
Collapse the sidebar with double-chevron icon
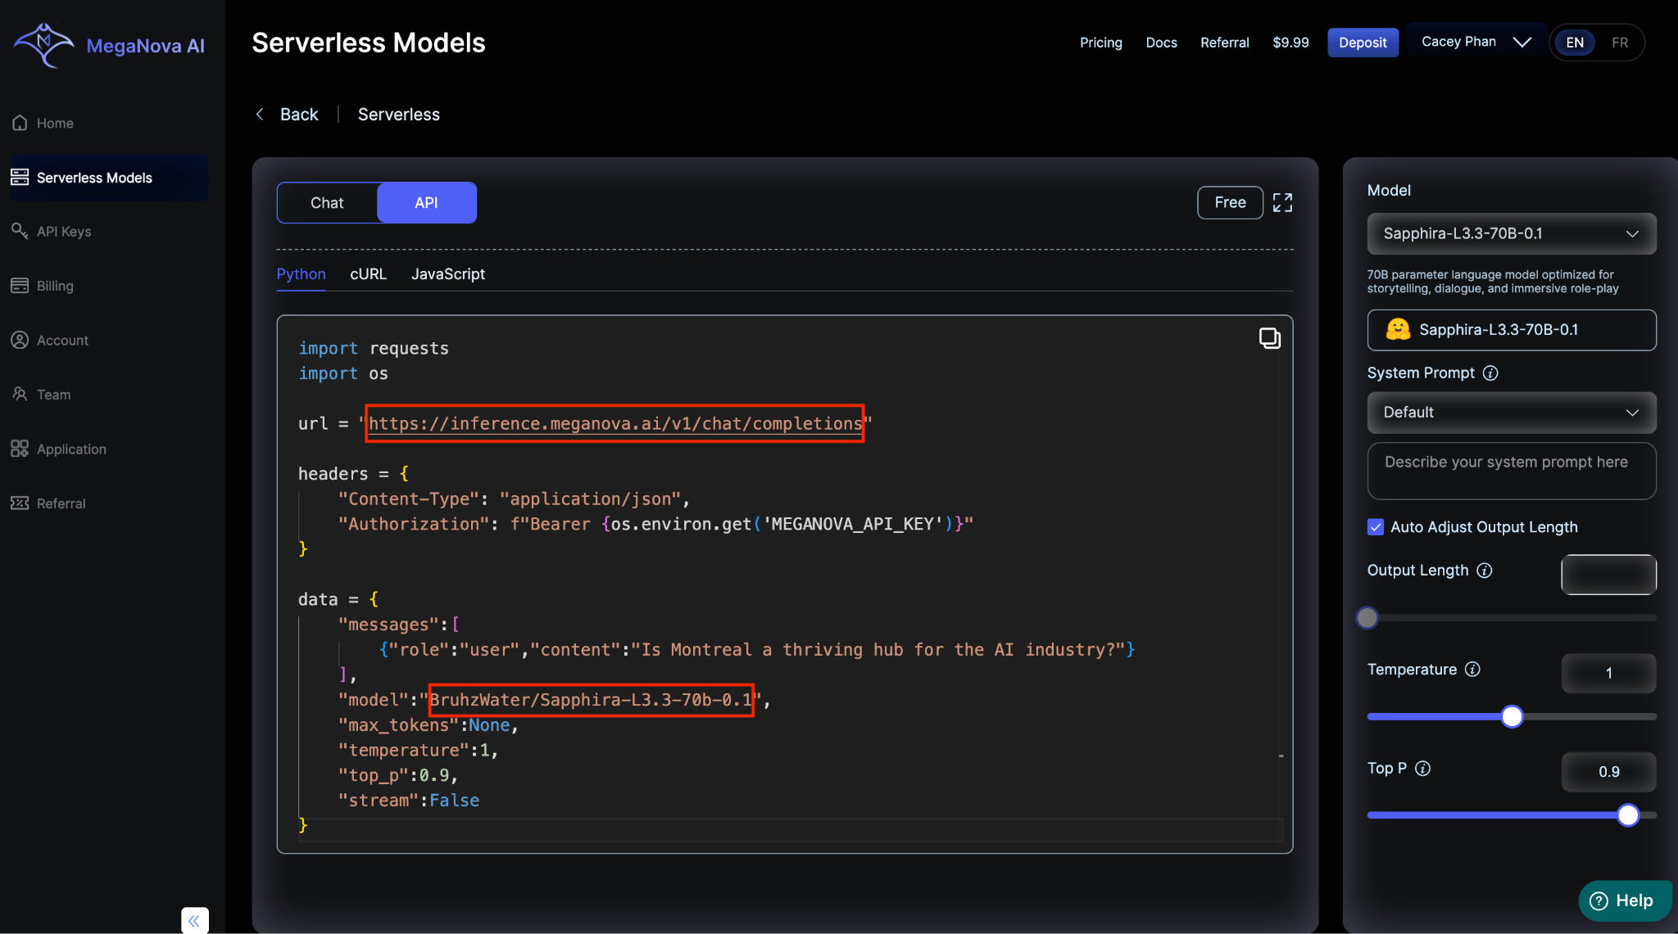[194, 920]
